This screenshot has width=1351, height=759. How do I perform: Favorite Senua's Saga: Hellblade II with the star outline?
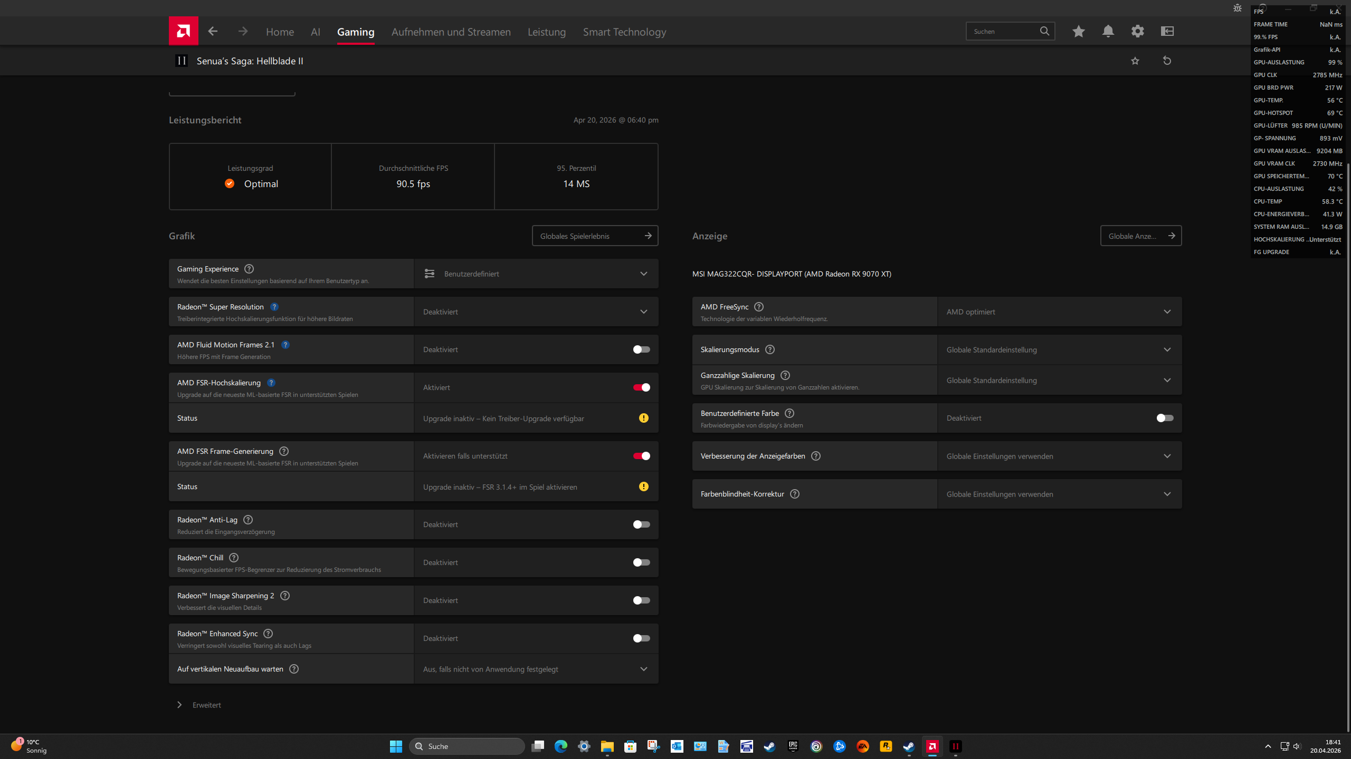point(1135,61)
